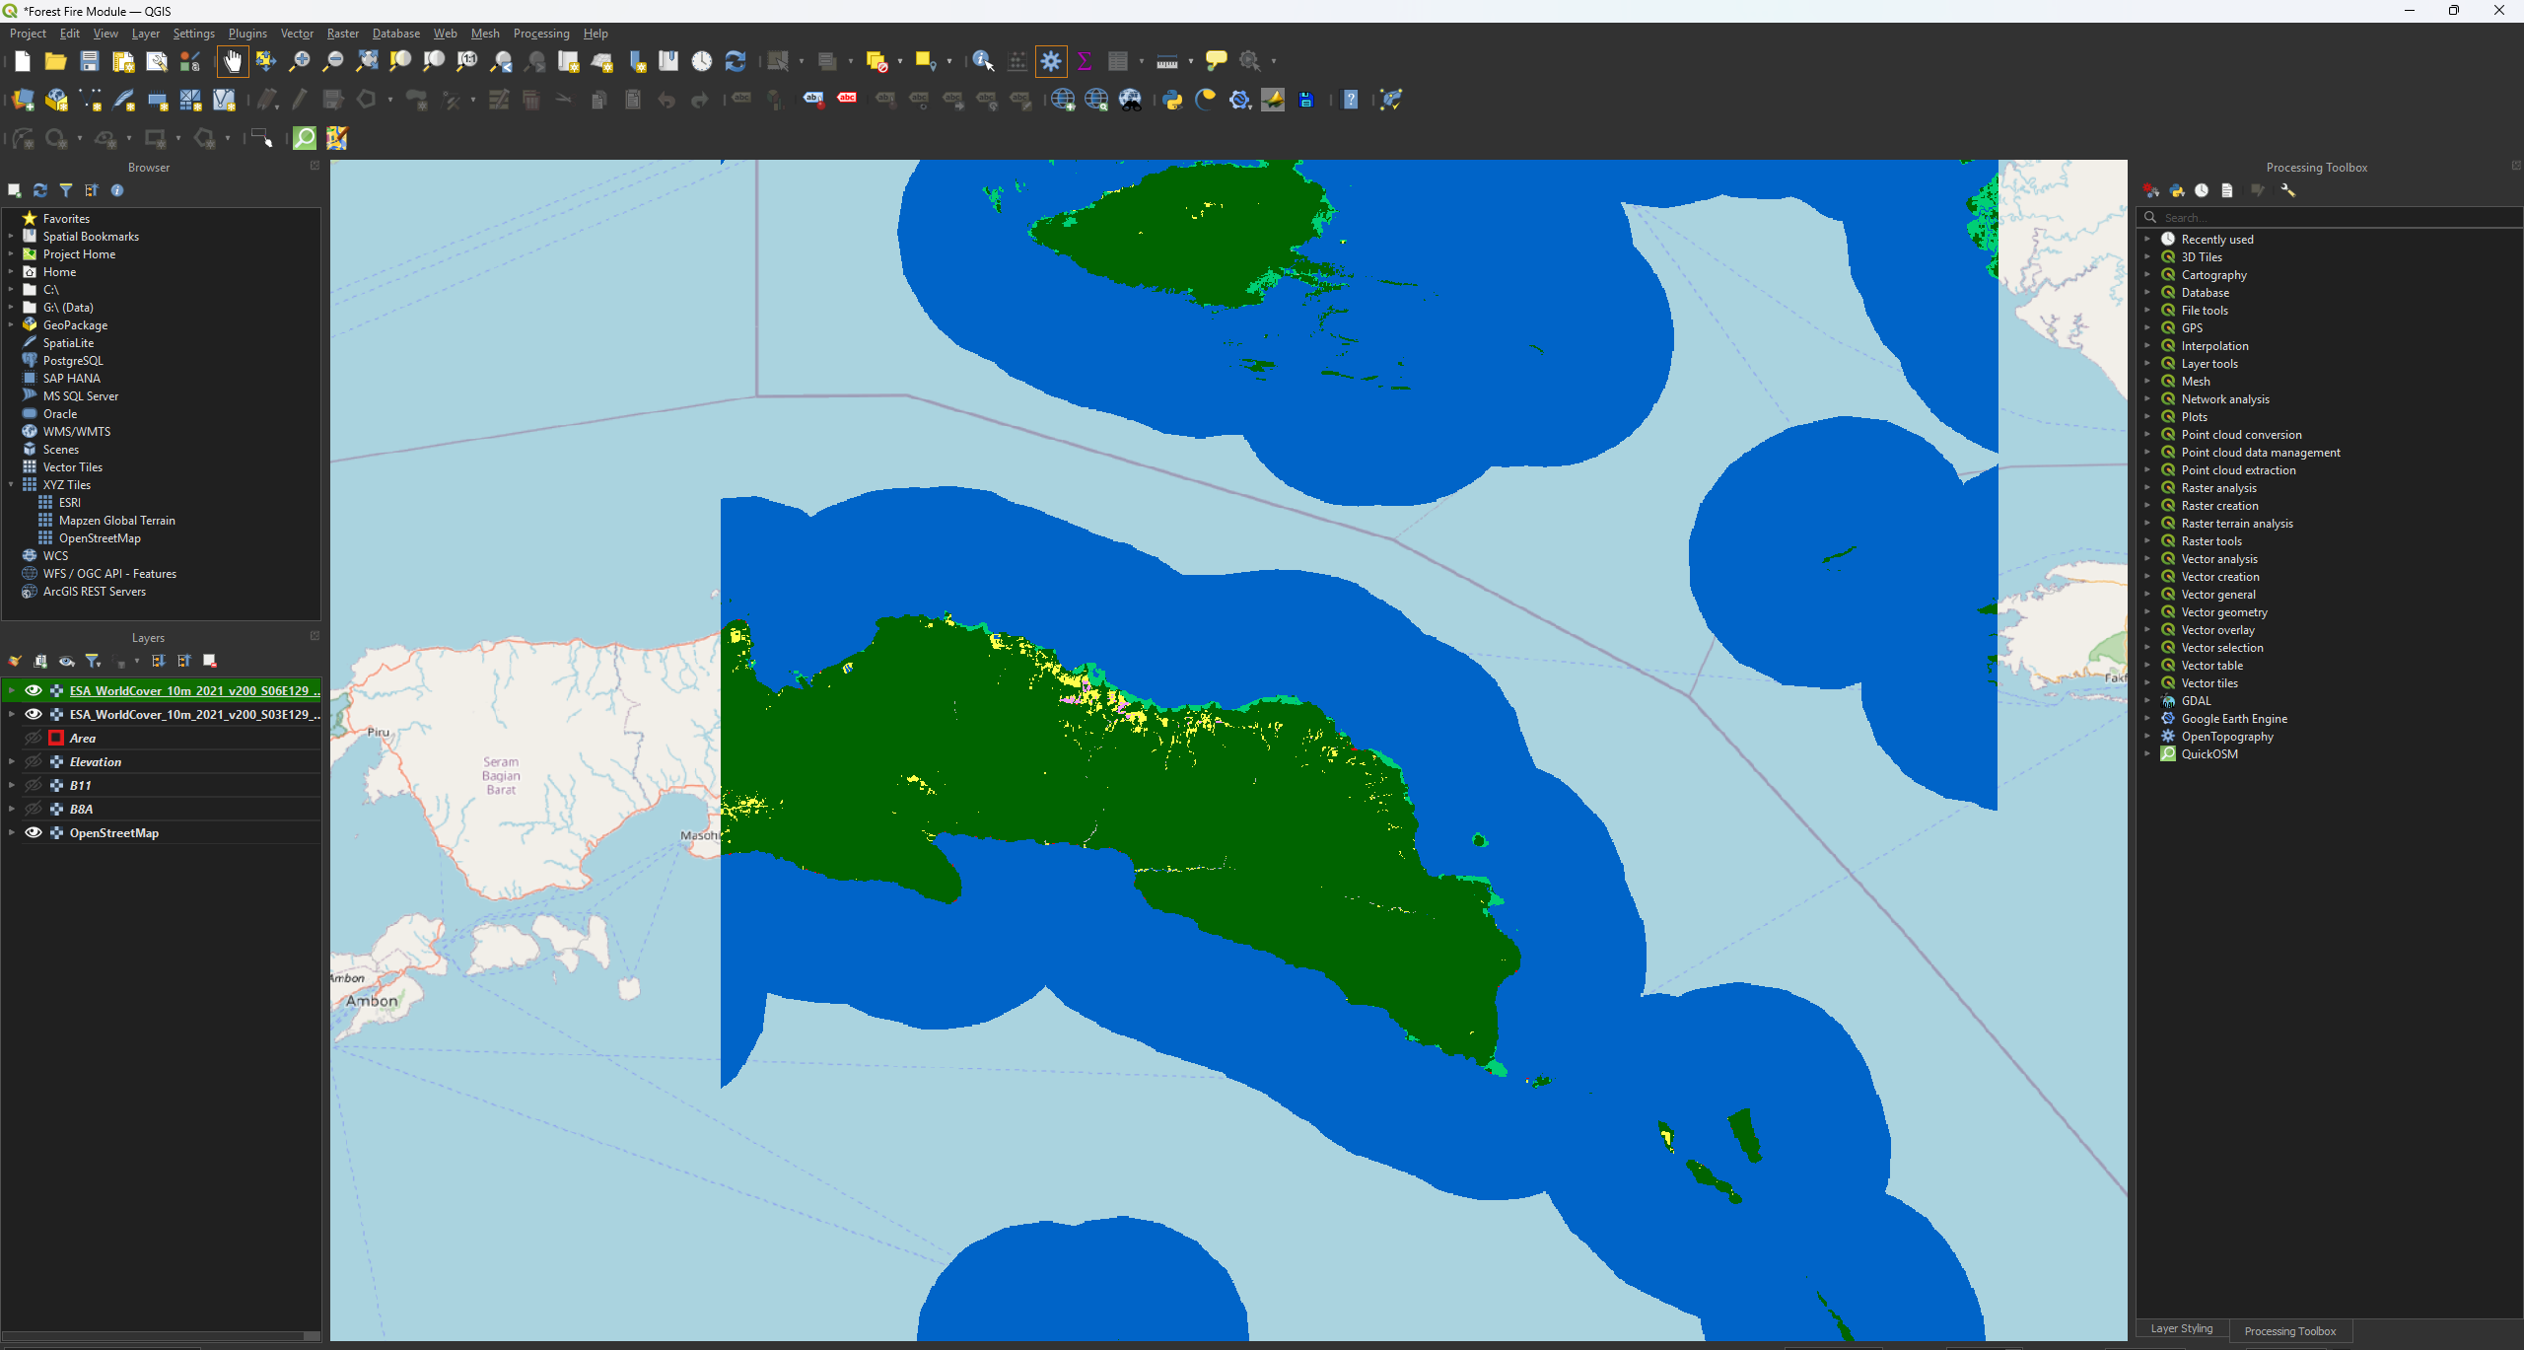Screen dimensions: 2524x1350
Task: Click the Zoom Full extent icon
Action: coord(367,61)
